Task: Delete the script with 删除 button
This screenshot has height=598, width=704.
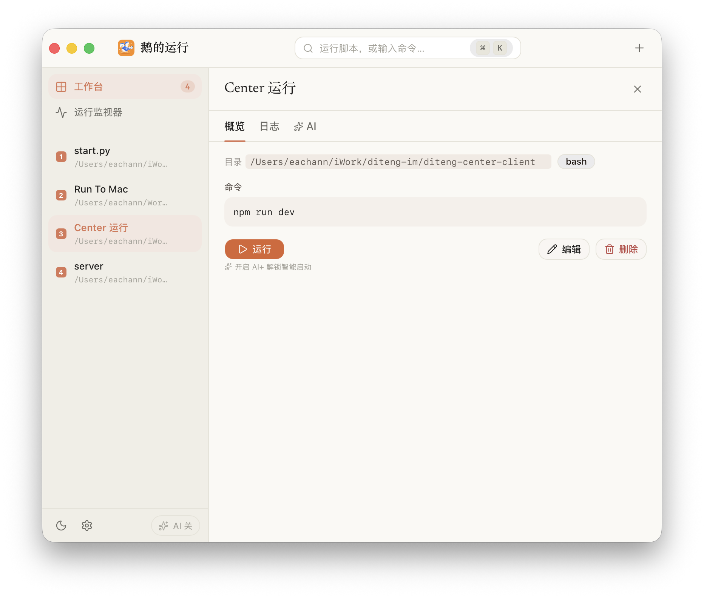Action: click(x=621, y=249)
